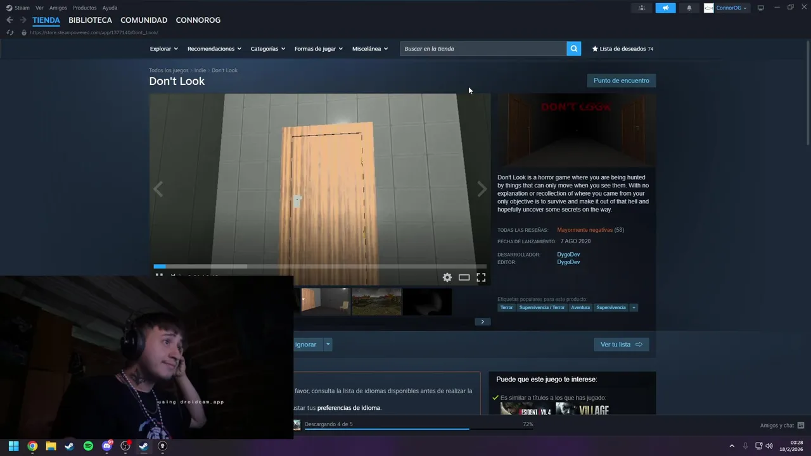Screen dimensions: 811x456
Task: Click the padlock icon beside the URL
Action: coord(24,32)
